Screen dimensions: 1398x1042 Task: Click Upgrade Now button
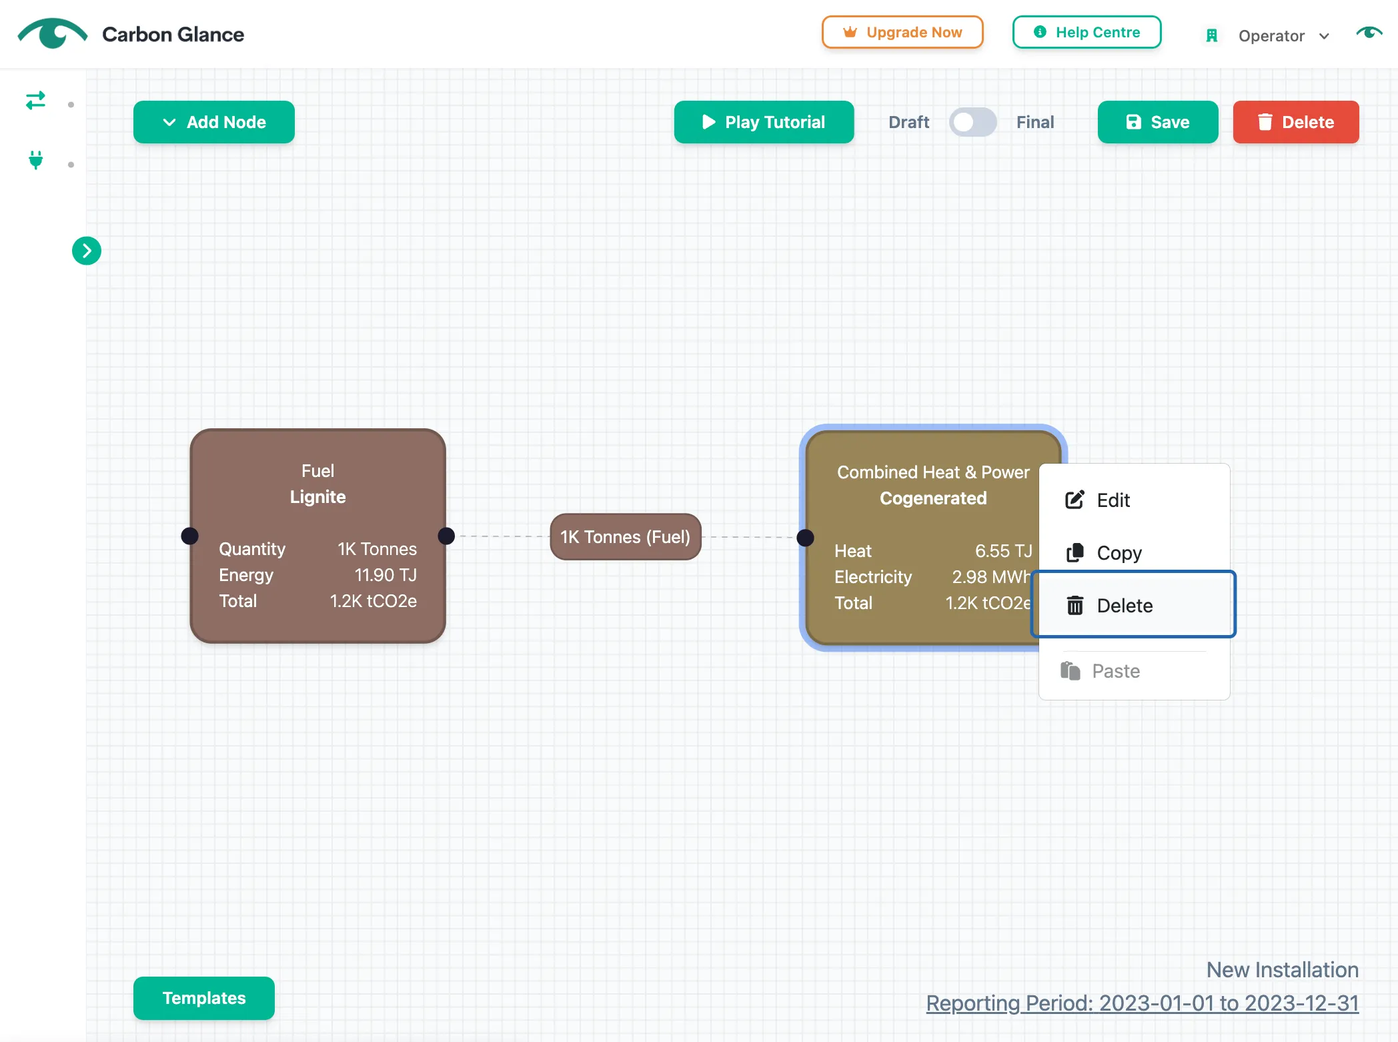903,32
